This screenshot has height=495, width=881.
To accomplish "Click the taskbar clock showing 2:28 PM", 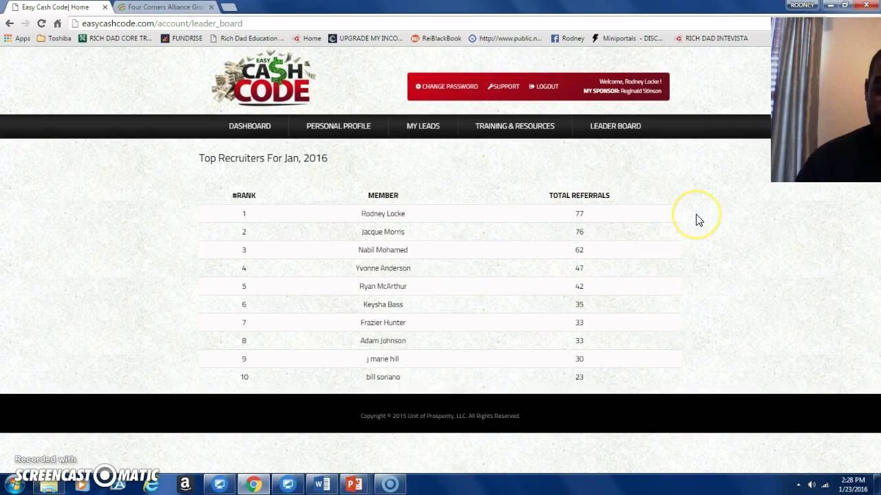I will 853,485.
